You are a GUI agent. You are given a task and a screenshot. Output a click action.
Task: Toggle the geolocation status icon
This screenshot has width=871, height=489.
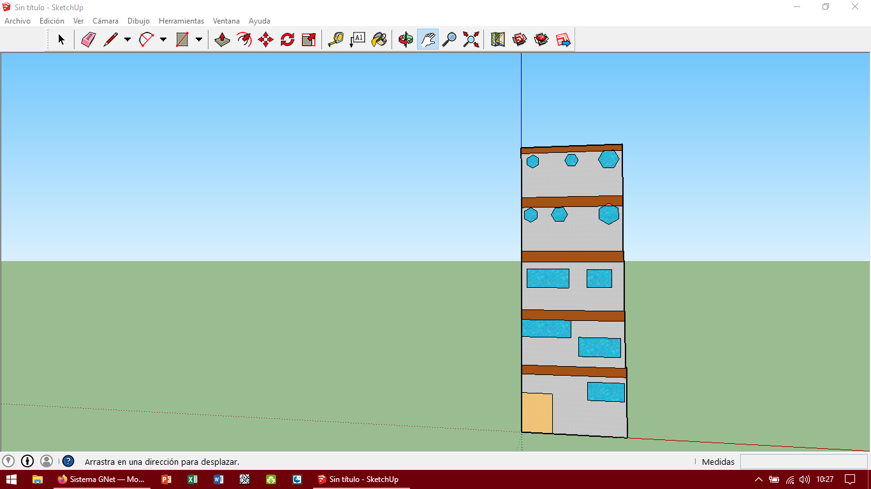pos(8,461)
